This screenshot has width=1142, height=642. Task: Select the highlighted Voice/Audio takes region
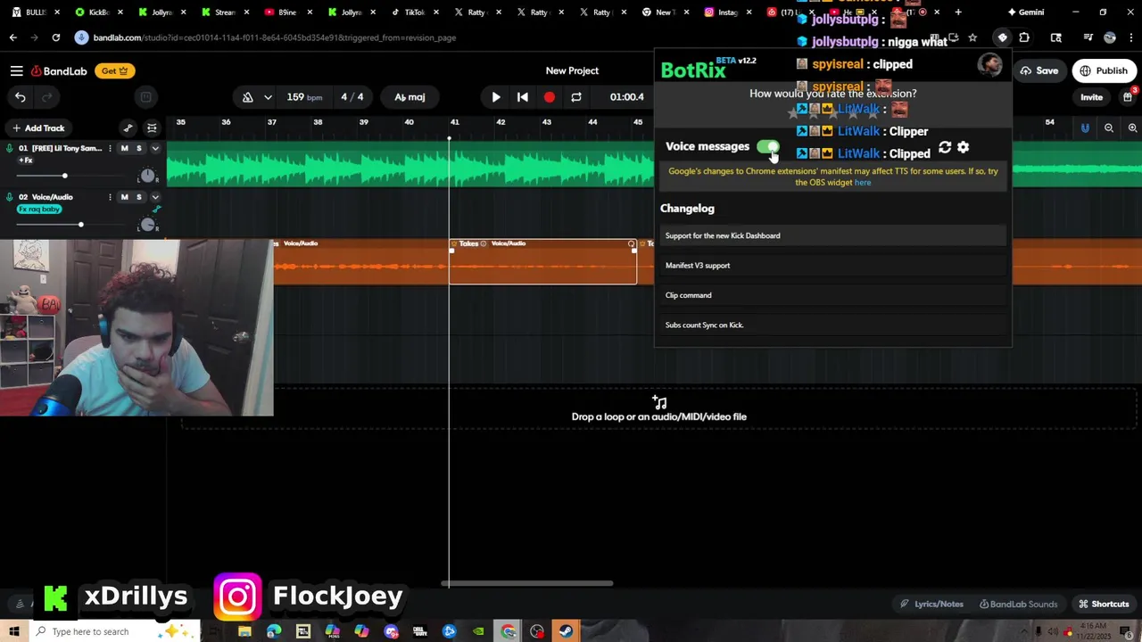[x=542, y=262]
